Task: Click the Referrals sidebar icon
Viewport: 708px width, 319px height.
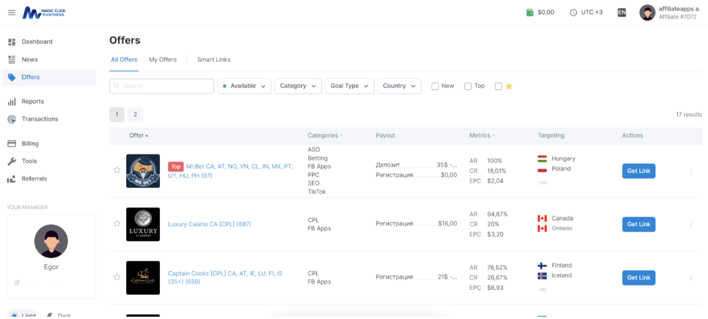Action: (12, 179)
